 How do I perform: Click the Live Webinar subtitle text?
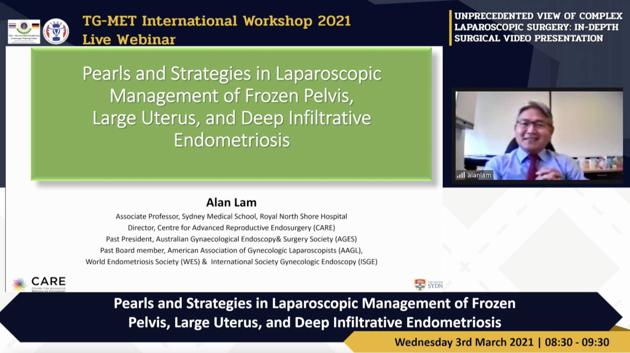[x=129, y=40]
